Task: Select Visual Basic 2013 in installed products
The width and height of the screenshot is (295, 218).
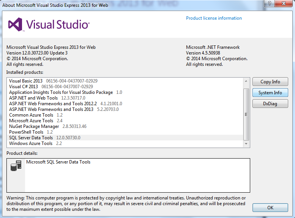Action: [x=125, y=81]
